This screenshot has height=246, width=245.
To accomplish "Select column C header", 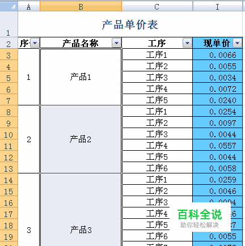I will click(157, 6).
